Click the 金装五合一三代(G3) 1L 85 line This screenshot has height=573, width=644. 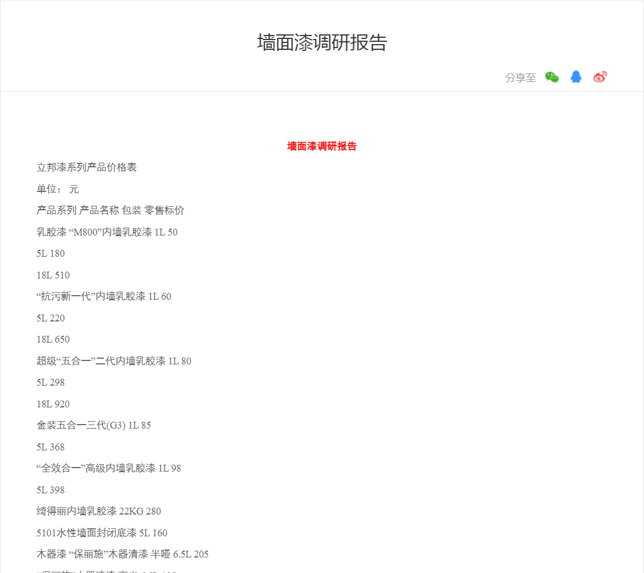coord(94,425)
